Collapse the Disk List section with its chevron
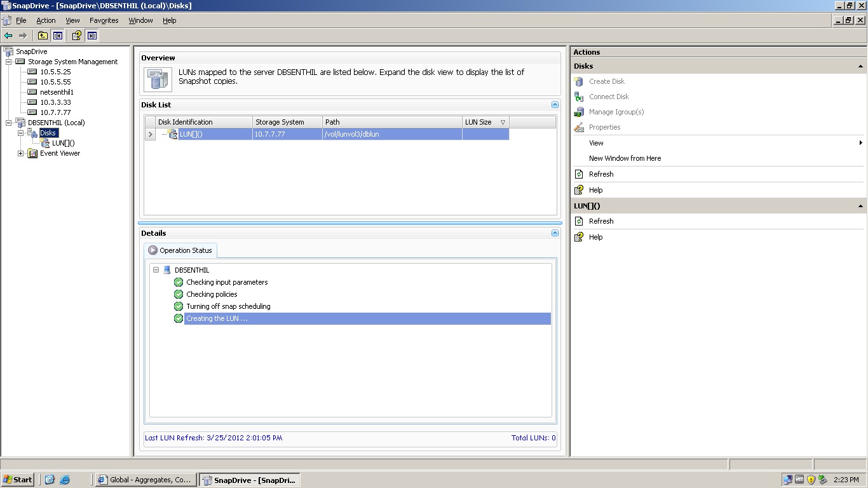868x488 pixels. tap(555, 104)
